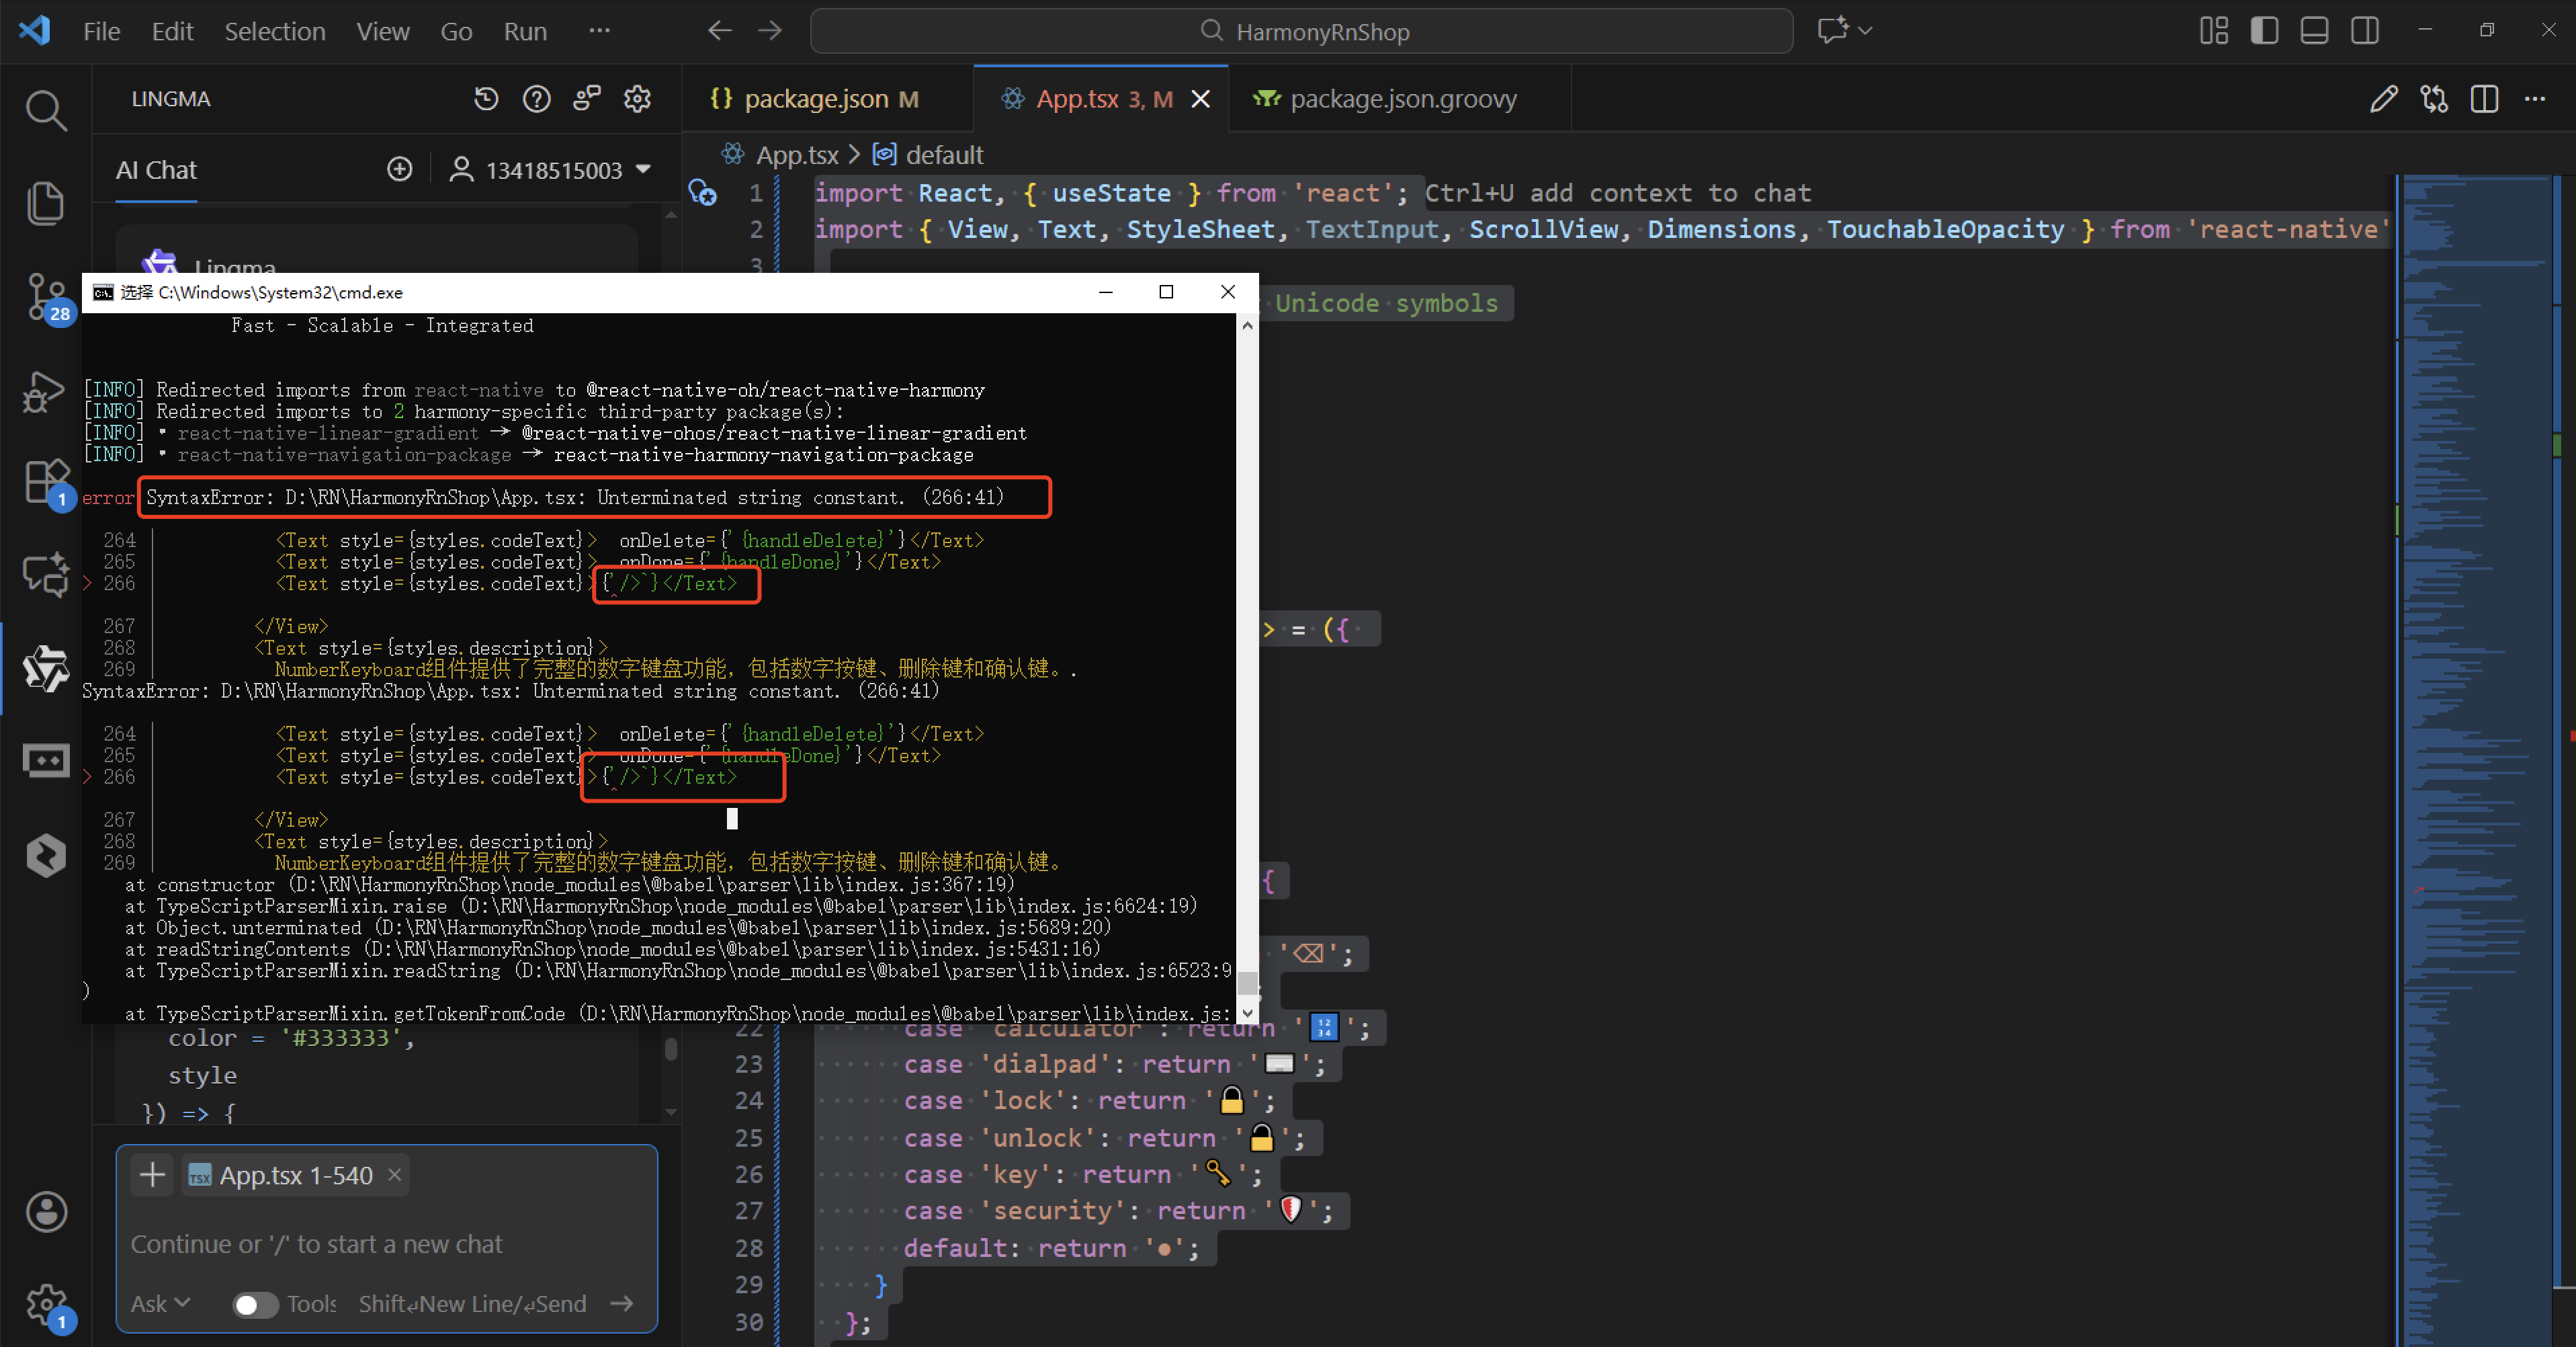Image resolution: width=2576 pixels, height=1347 pixels.
Task: Open the Selection menu
Action: click(x=274, y=31)
